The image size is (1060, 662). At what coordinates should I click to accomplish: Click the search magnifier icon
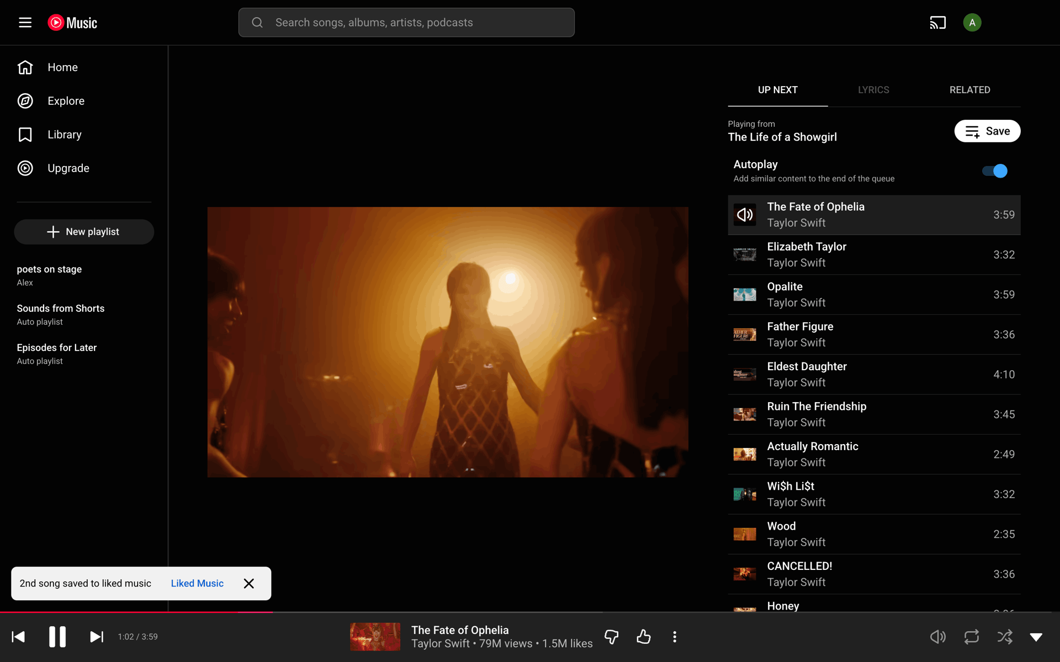(257, 23)
